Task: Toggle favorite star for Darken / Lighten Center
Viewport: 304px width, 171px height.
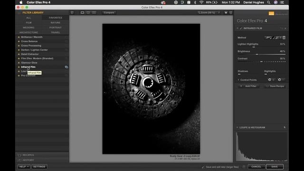Action: pyautogui.click(x=19, y=50)
